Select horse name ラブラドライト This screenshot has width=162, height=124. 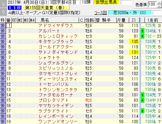coord(54,111)
